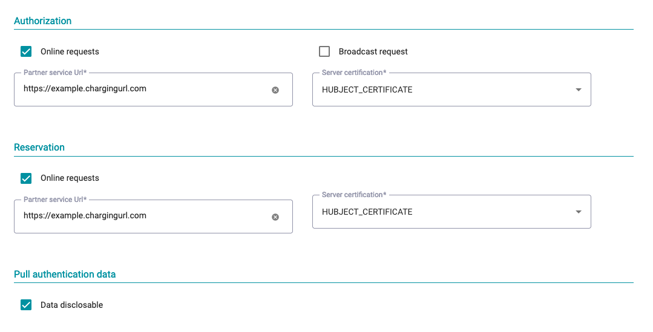Click the Online requests label under Authorization
653x332 pixels.
point(70,51)
